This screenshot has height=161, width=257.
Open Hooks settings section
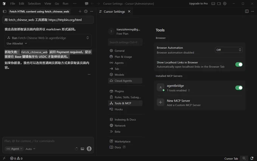[x=125, y=109]
